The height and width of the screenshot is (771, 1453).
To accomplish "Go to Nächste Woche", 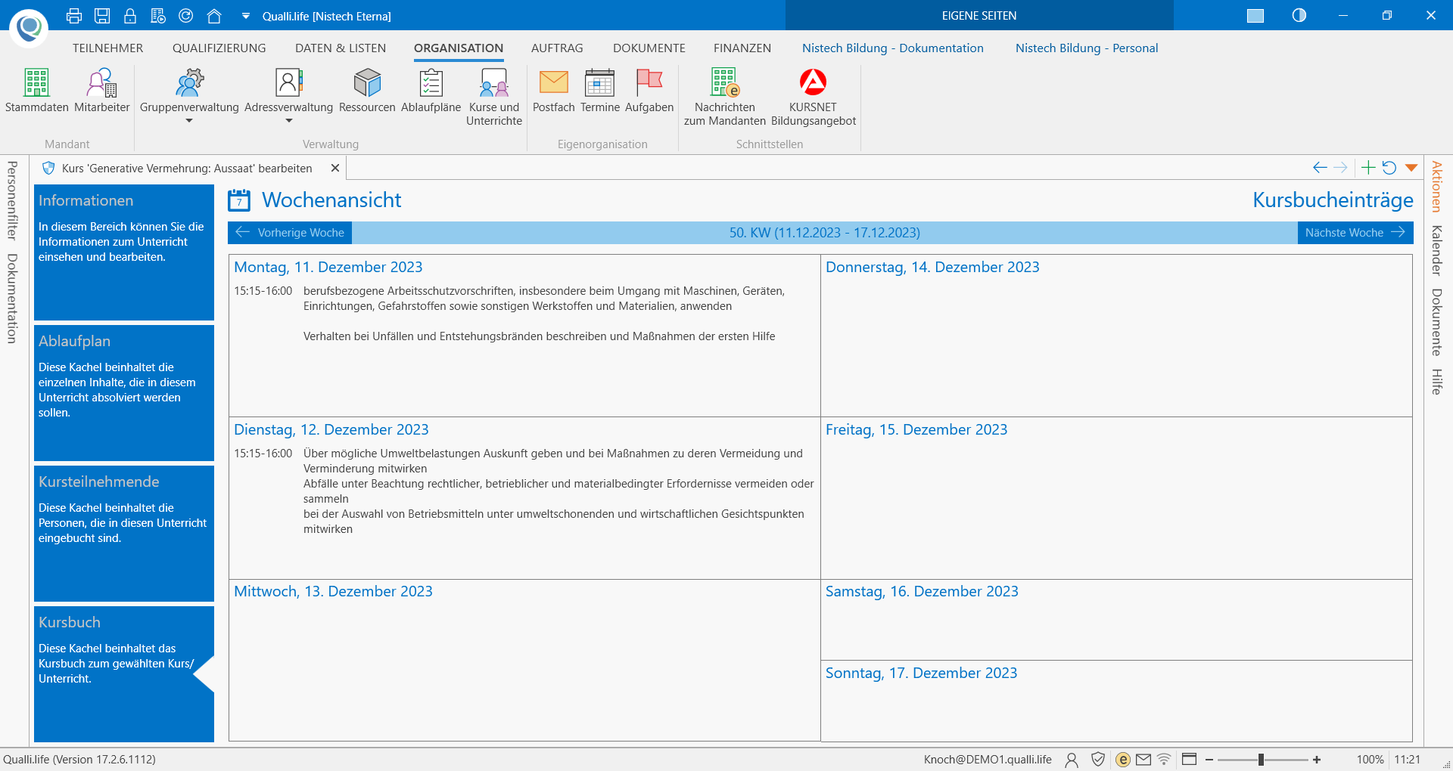I will click(x=1355, y=233).
